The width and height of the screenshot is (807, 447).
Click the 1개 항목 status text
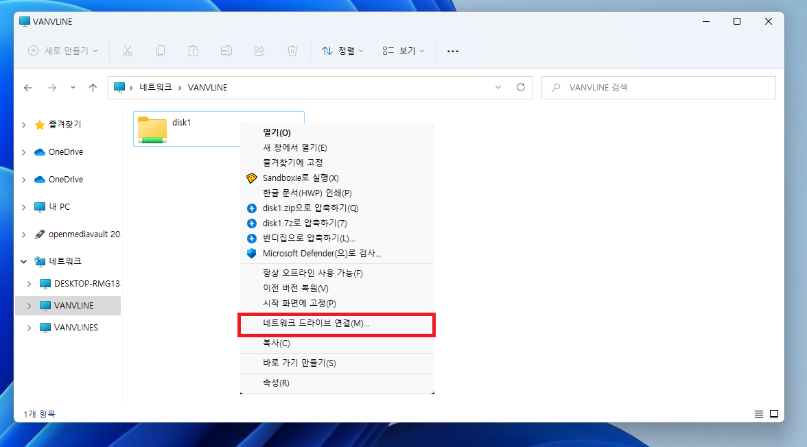(39, 414)
